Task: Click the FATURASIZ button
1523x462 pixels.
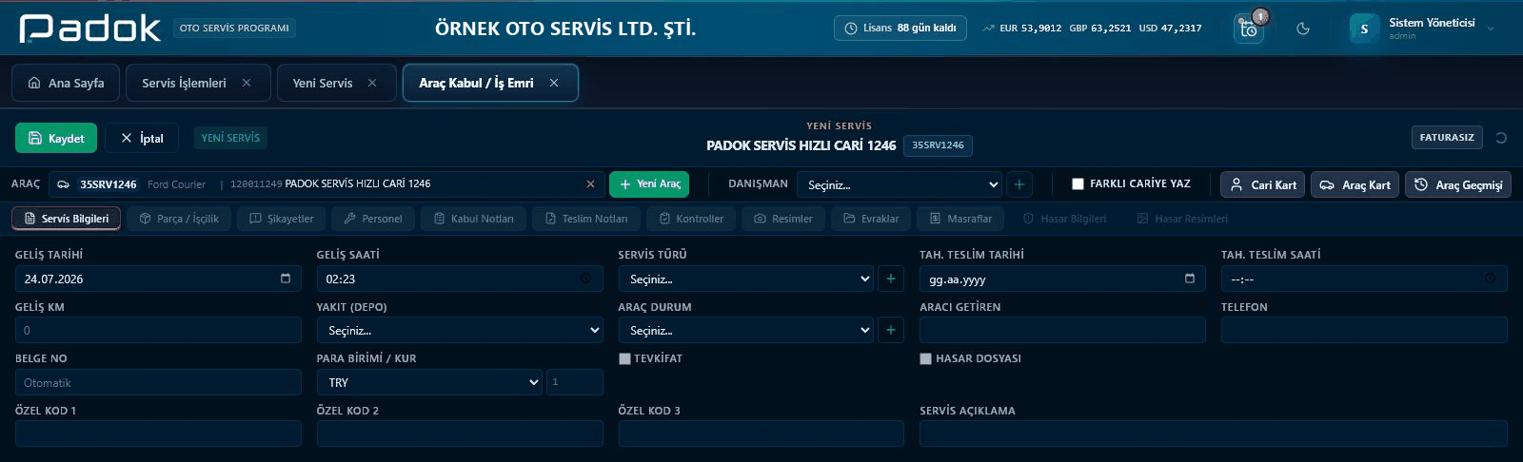Action: coord(1447,138)
